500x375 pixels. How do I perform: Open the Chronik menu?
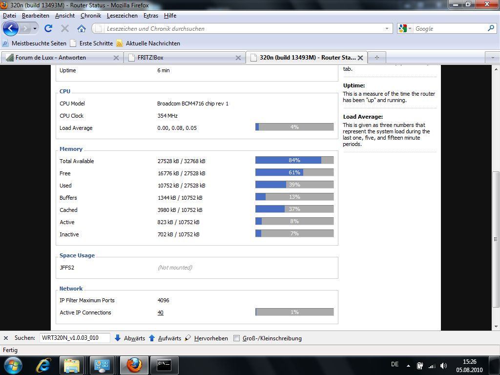[91, 16]
